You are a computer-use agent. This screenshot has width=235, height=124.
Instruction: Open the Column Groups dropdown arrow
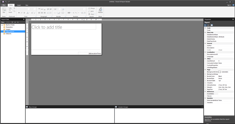(x=202, y=107)
